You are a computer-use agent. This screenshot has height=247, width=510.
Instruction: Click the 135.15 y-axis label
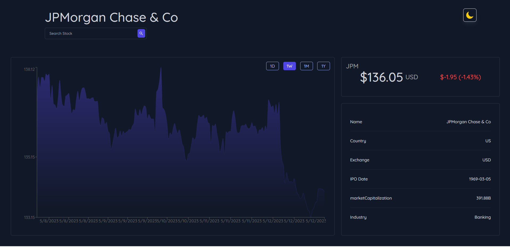(x=29, y=157)
